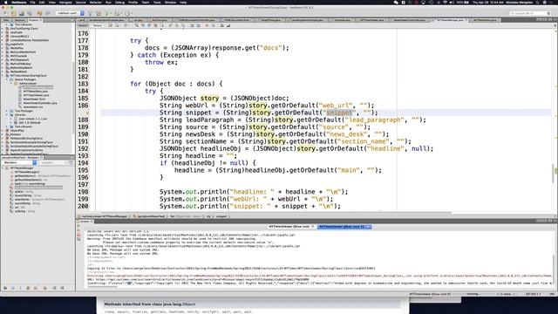Open the Members dropdown in Navigator
Image resolution: width=558 pixels, height=314 pixels.
coord(18,163)
